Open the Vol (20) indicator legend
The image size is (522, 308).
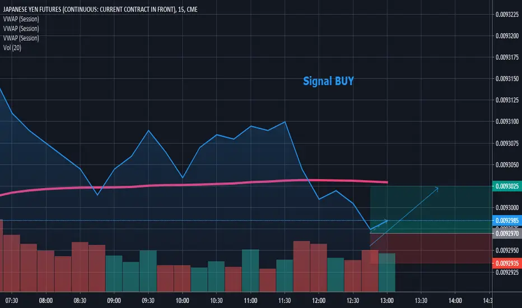[12, 48]
